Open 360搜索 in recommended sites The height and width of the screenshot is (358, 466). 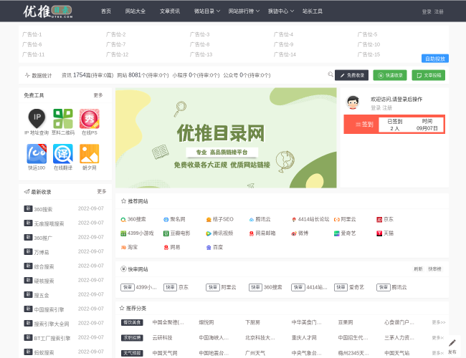[x=133, y=219]
